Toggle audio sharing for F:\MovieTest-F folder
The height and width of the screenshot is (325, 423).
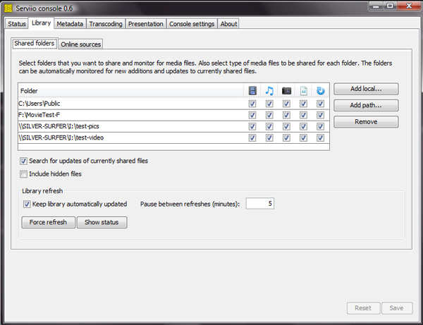pos(269,115)
